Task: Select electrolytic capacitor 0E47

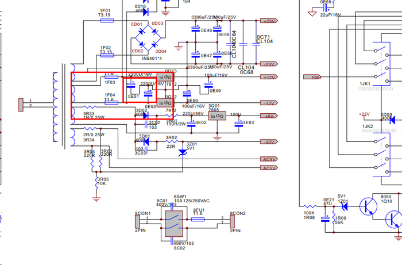Action: click(196, 55)
